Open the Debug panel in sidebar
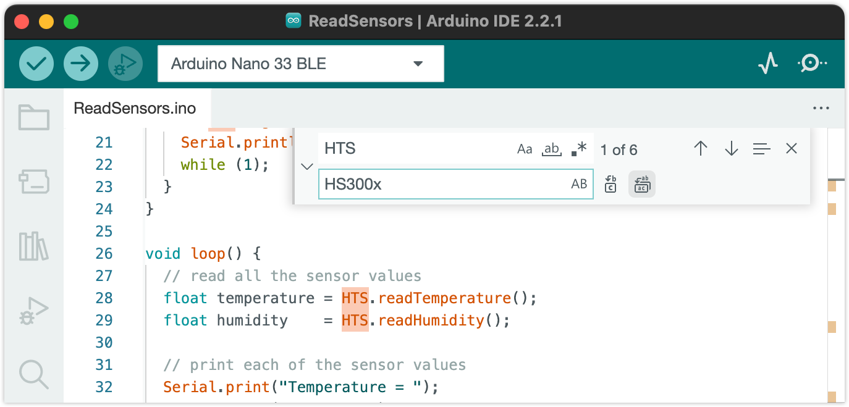This screenshot has width=849, height=407. point(33,312)
